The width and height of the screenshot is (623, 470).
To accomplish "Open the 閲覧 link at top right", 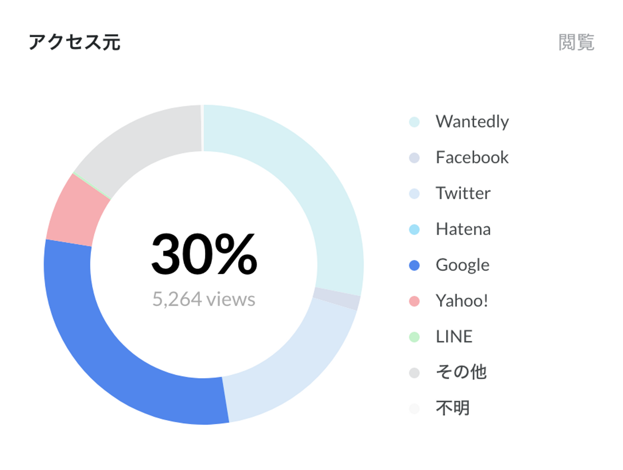I will 576,42.
